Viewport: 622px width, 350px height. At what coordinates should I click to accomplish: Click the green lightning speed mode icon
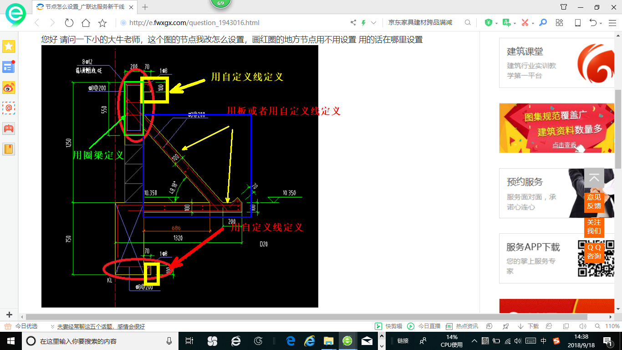(363, 23)
